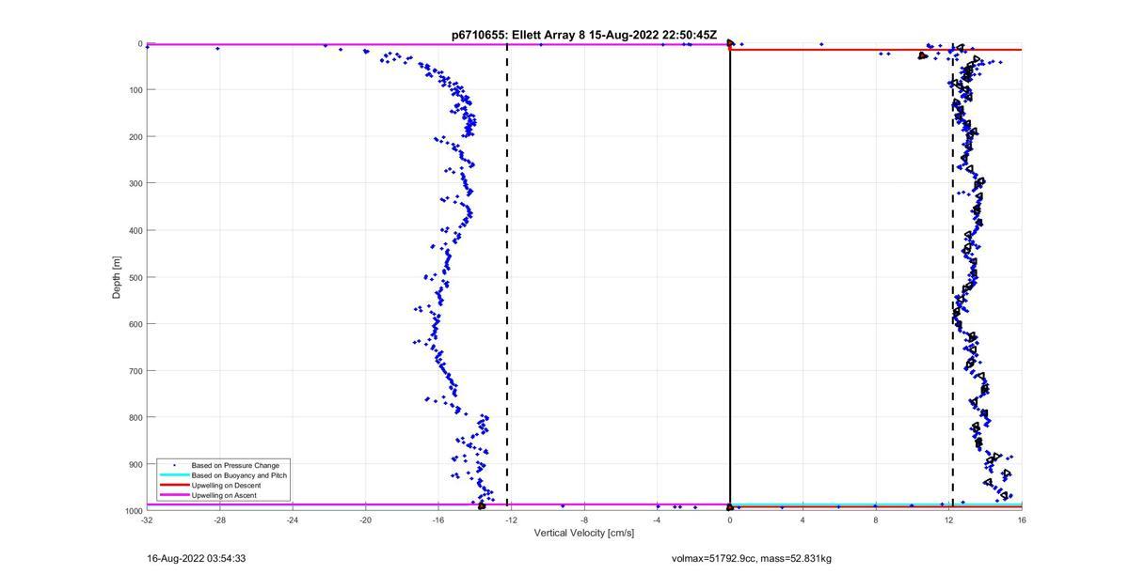Click y-axis tick label '100'
1129x574 pixels.
(x=135, y=90)
